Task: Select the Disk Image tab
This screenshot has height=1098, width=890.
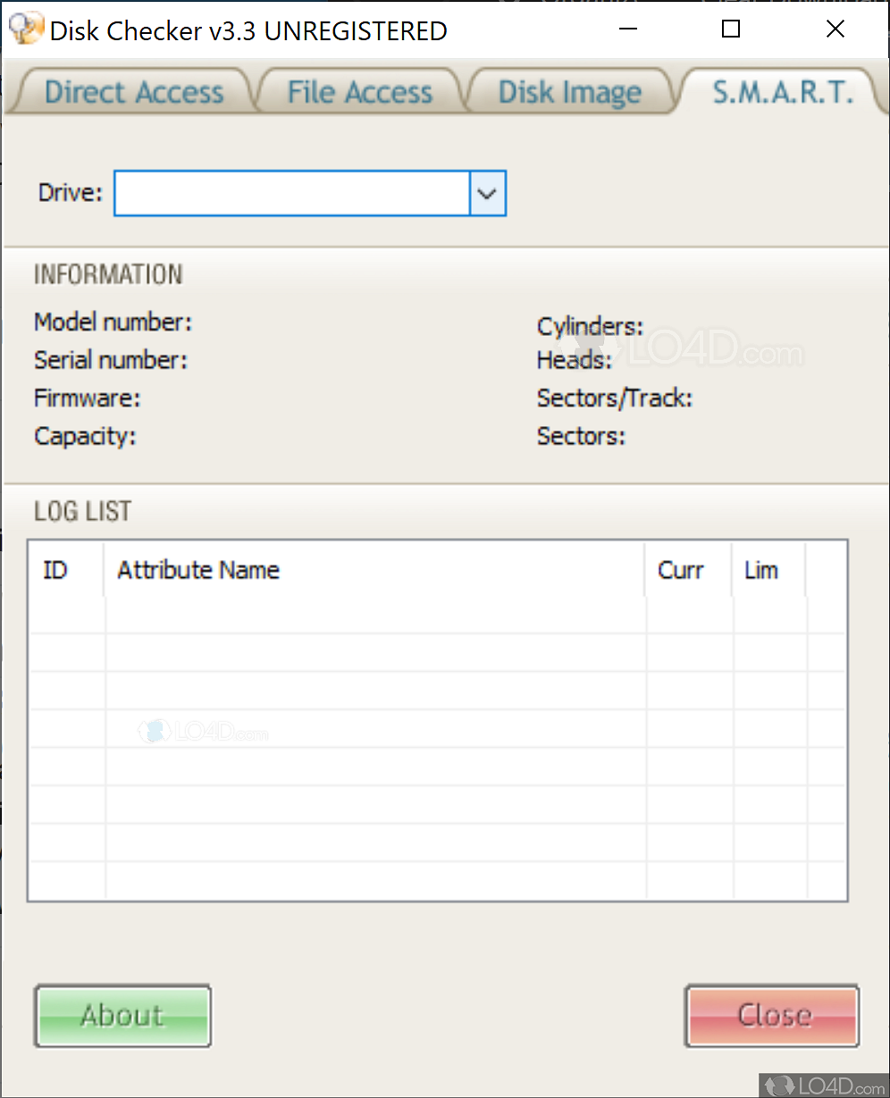Action: pyautogui.click(x=569, y=91)
